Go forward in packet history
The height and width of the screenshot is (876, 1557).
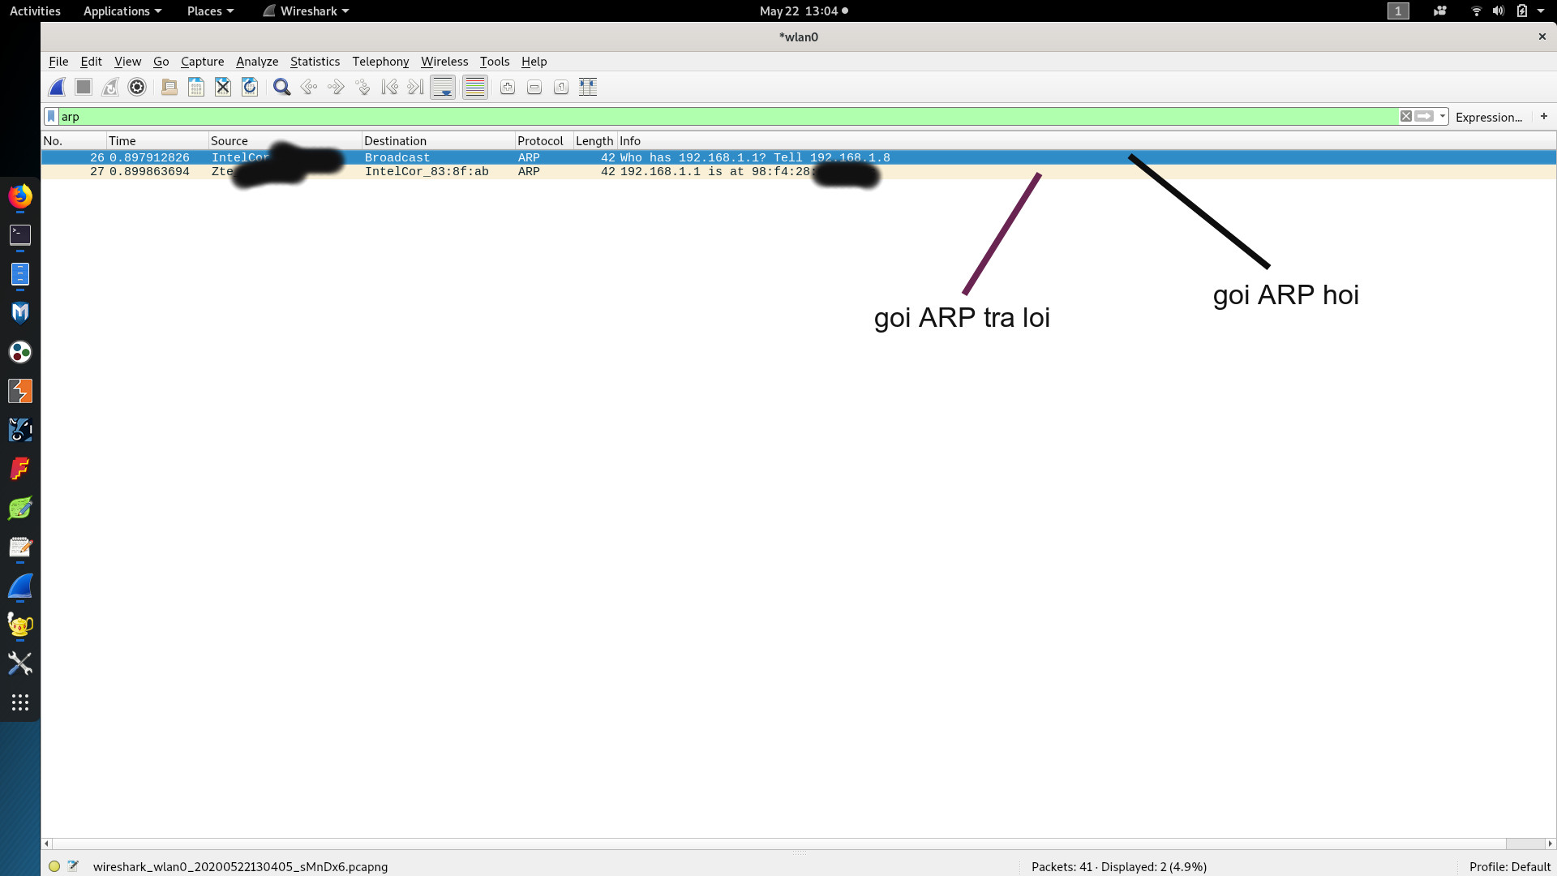pos(336,87)
